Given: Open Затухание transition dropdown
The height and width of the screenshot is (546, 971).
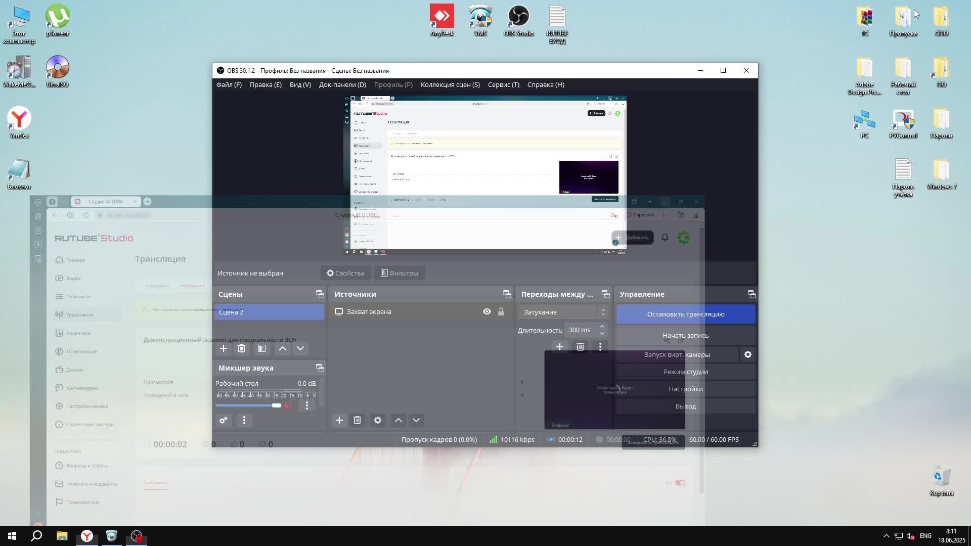Looking at the screenshot, I should coord(563,312).
